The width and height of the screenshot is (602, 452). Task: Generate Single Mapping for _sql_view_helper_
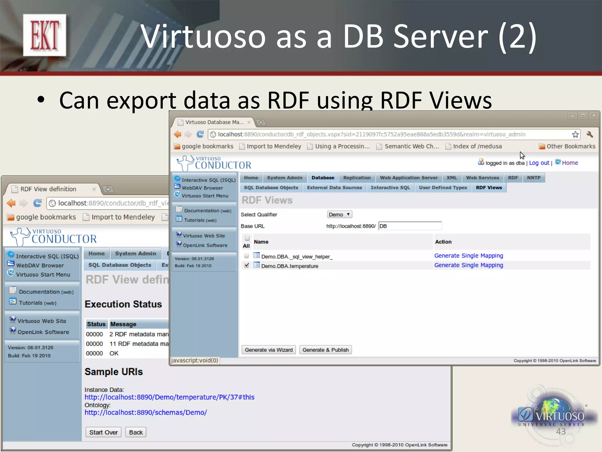coord(469,256)
